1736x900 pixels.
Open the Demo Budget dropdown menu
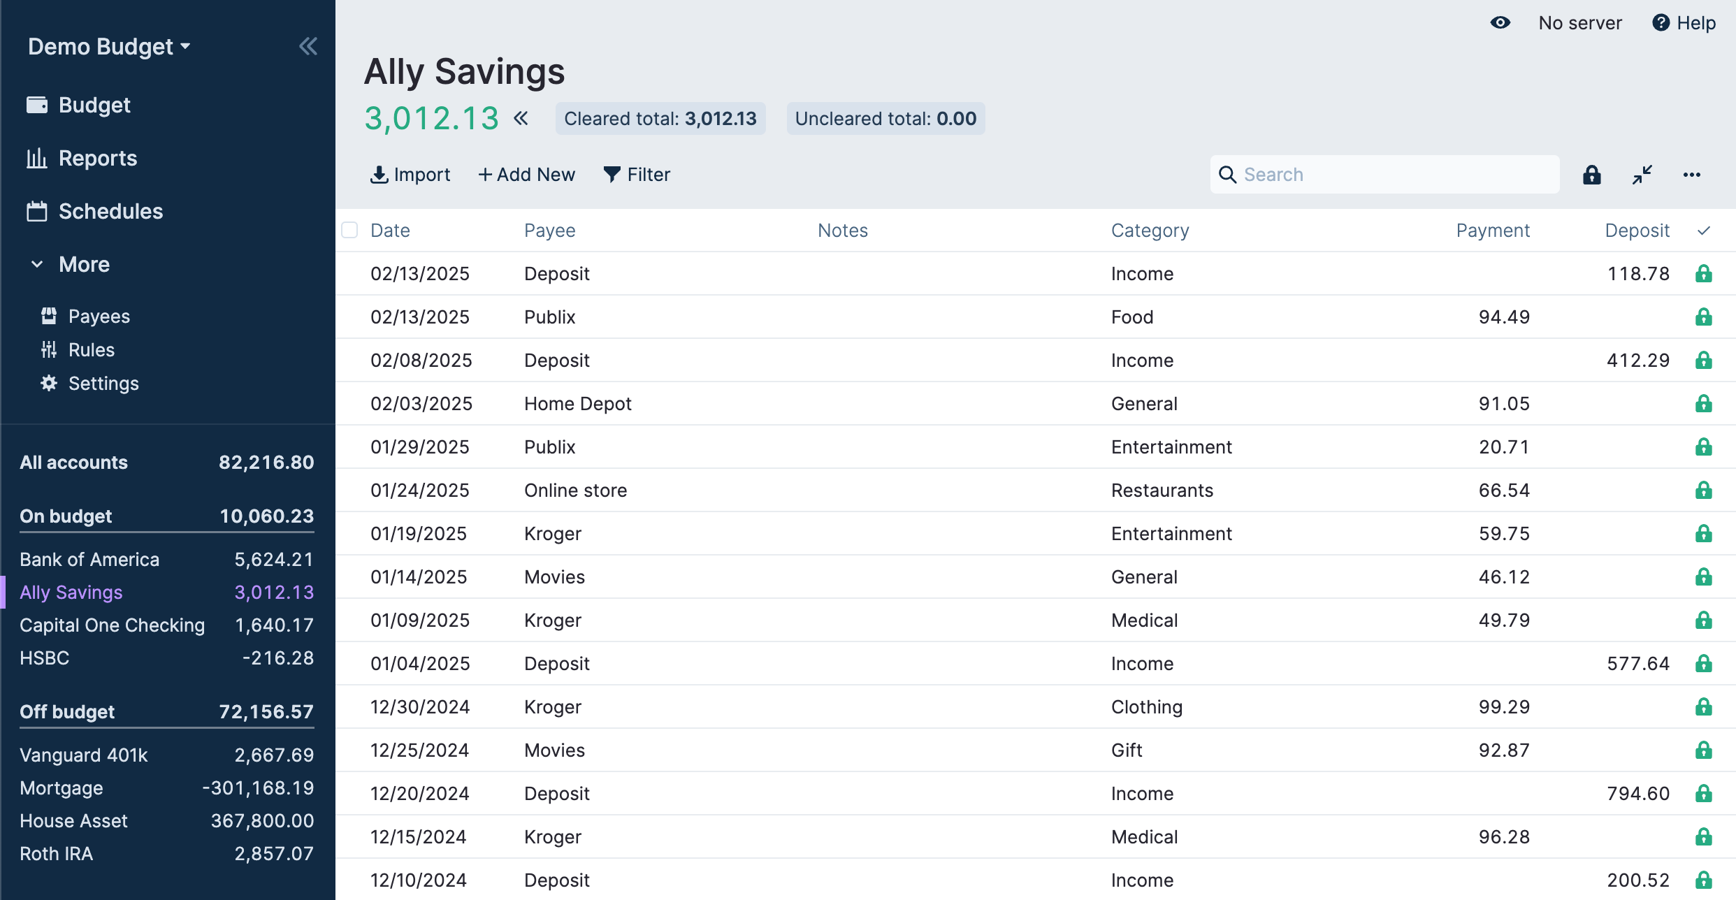[109, 47]
